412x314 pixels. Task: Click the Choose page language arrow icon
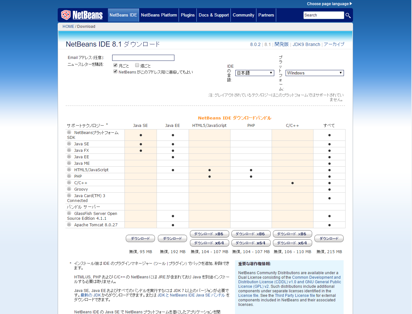click(x=351, y=4)
